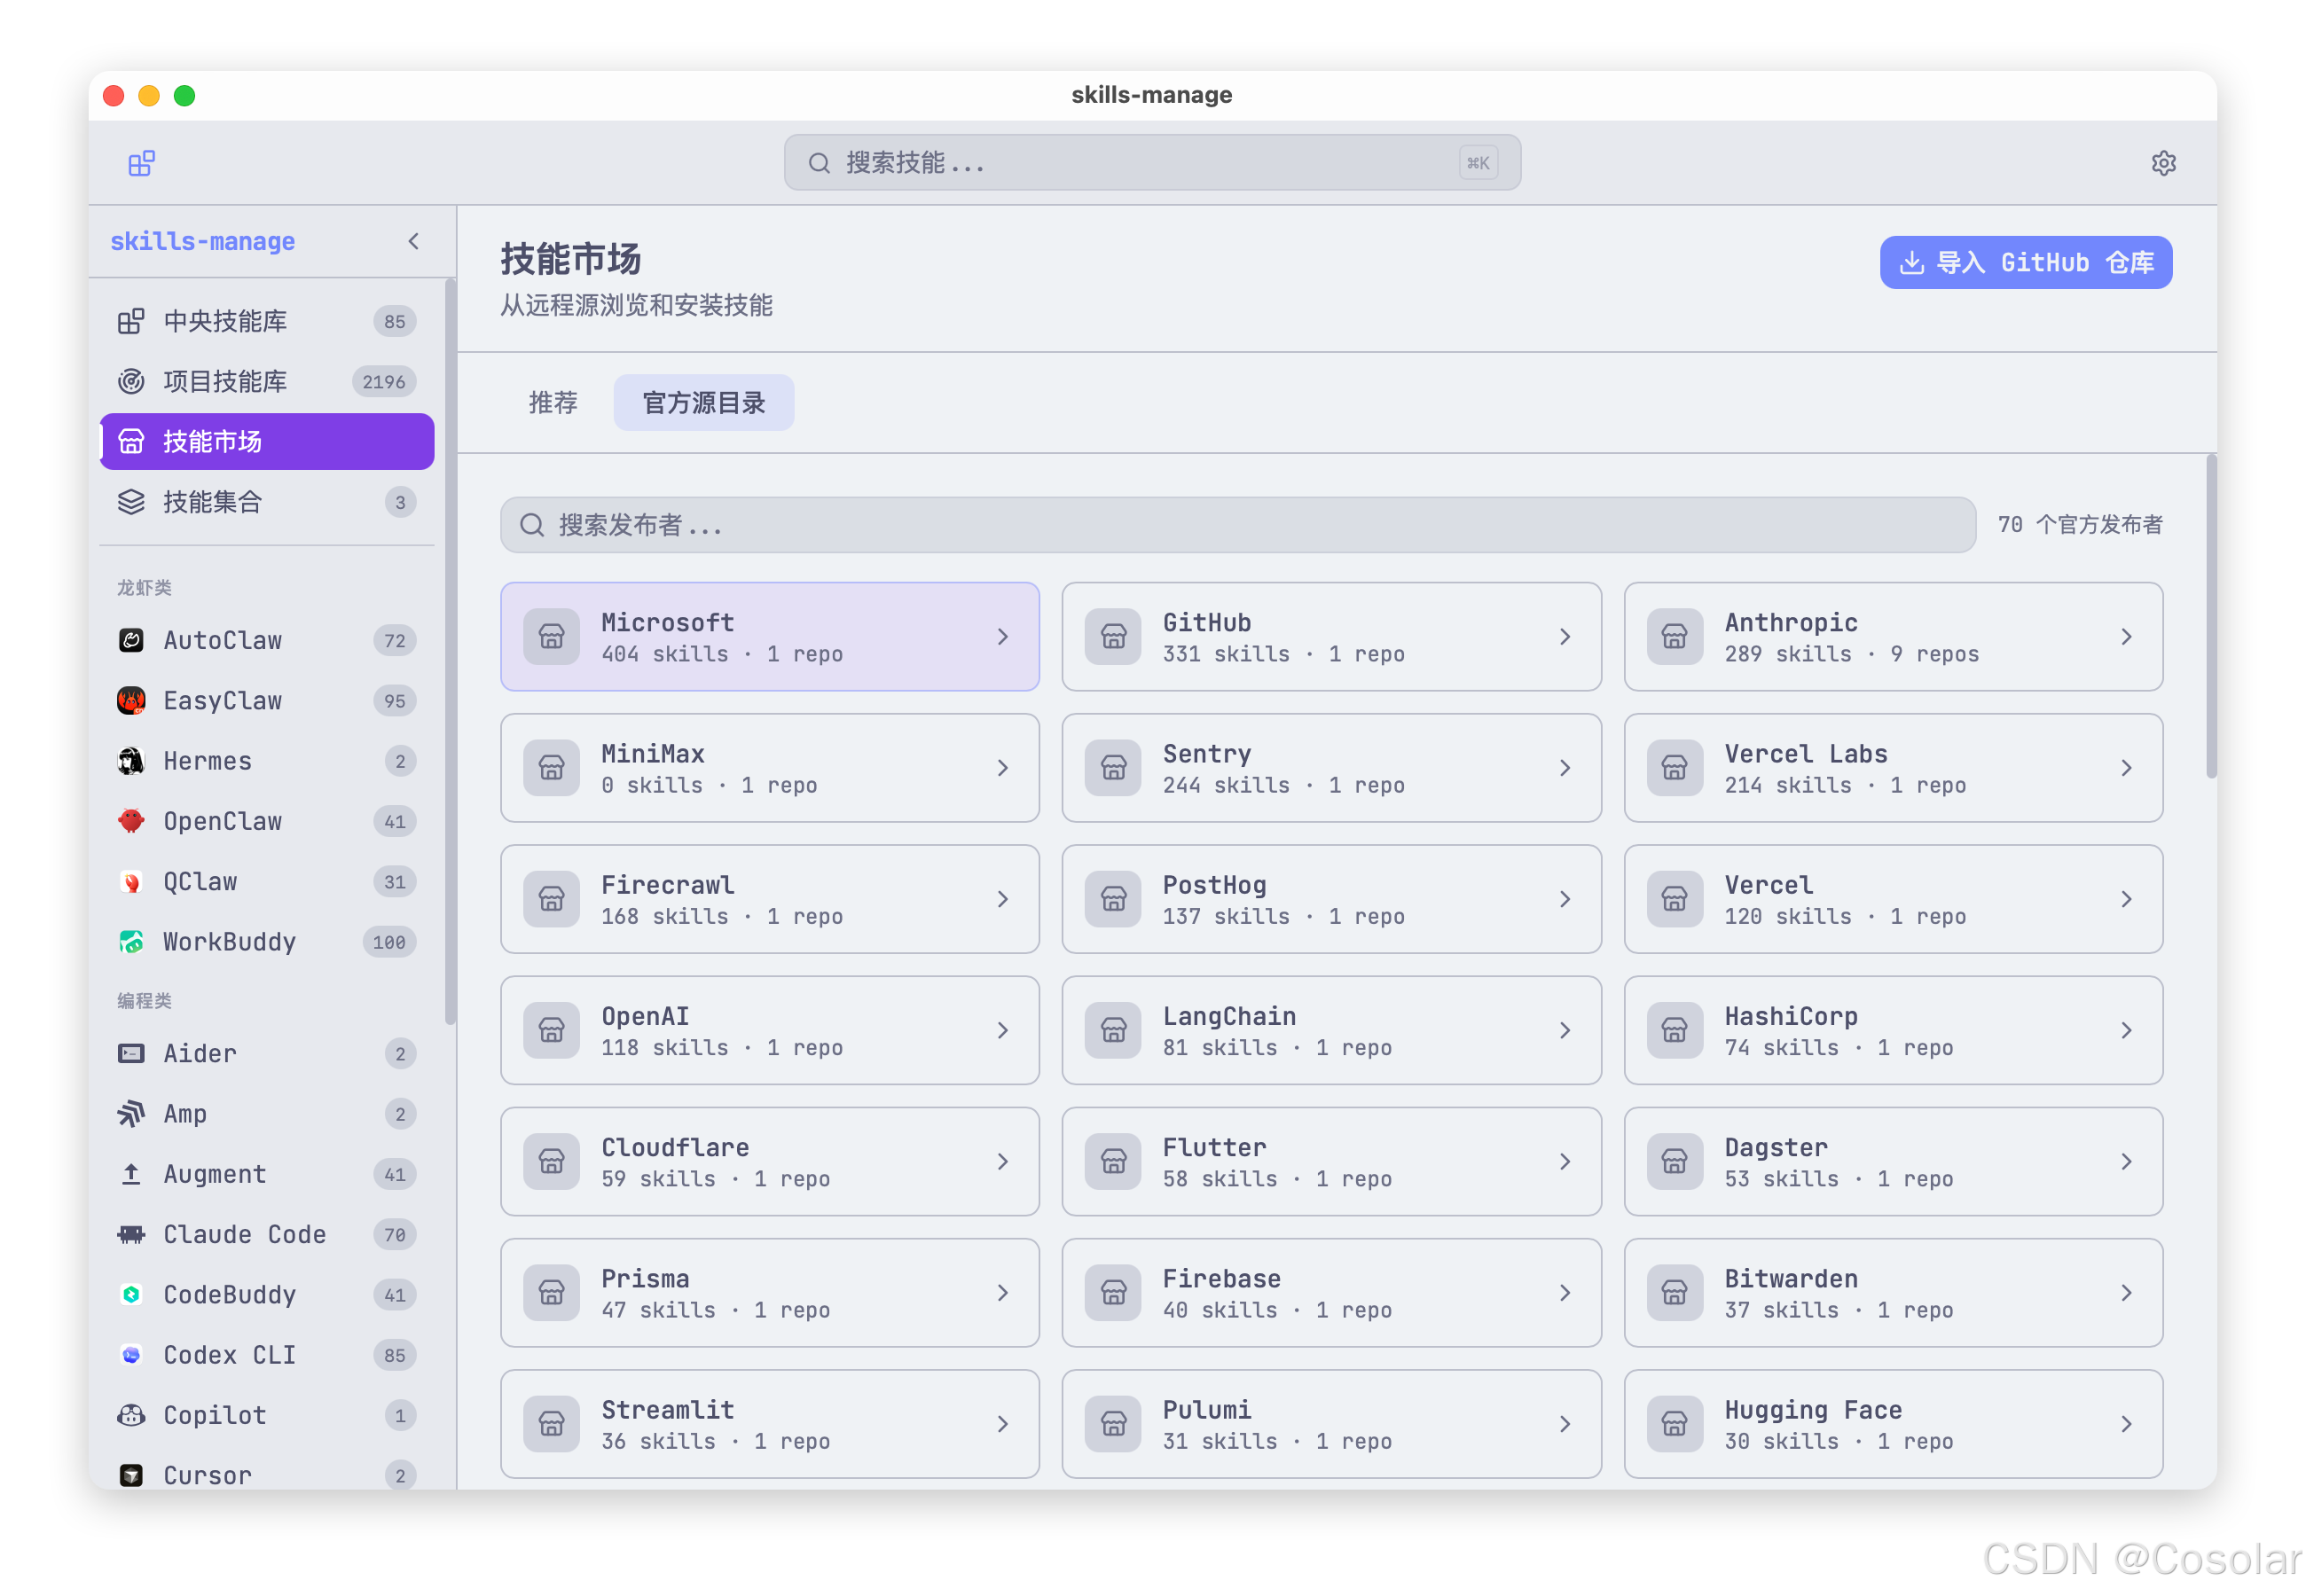Select the 官方源目录 tab

(x=704, y=403)
